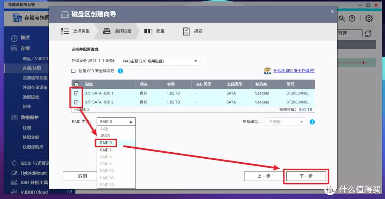Click info icon next to SED 安全静态卷

120,71
